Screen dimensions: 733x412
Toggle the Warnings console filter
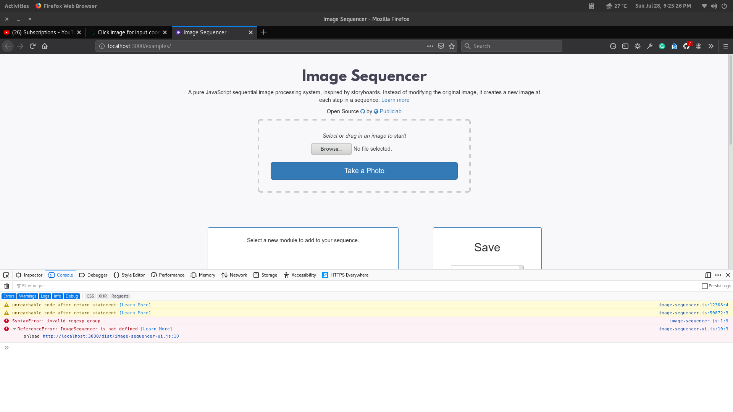[27, 296]
